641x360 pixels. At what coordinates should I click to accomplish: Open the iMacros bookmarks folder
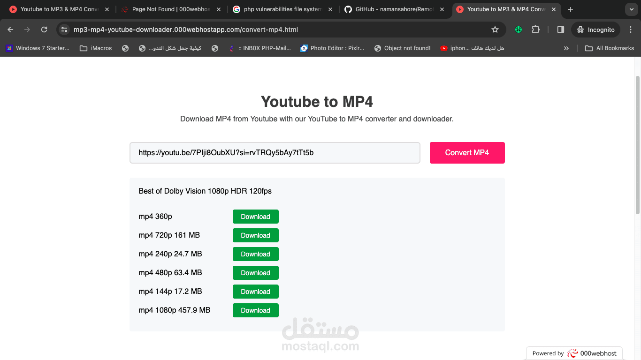click(x=96, y=48)
